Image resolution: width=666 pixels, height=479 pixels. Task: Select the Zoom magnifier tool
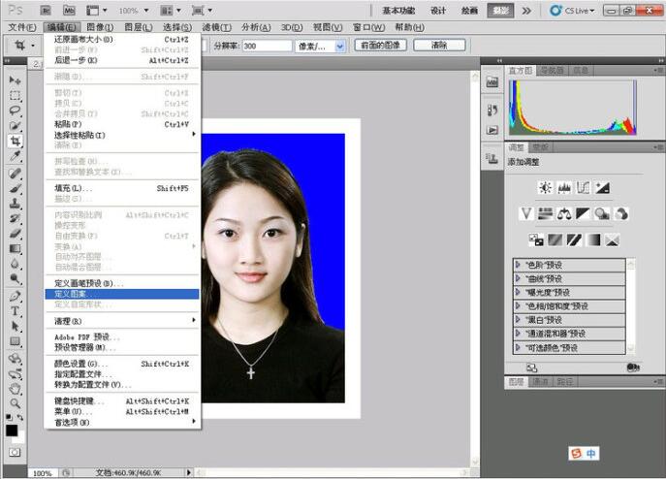15,401
